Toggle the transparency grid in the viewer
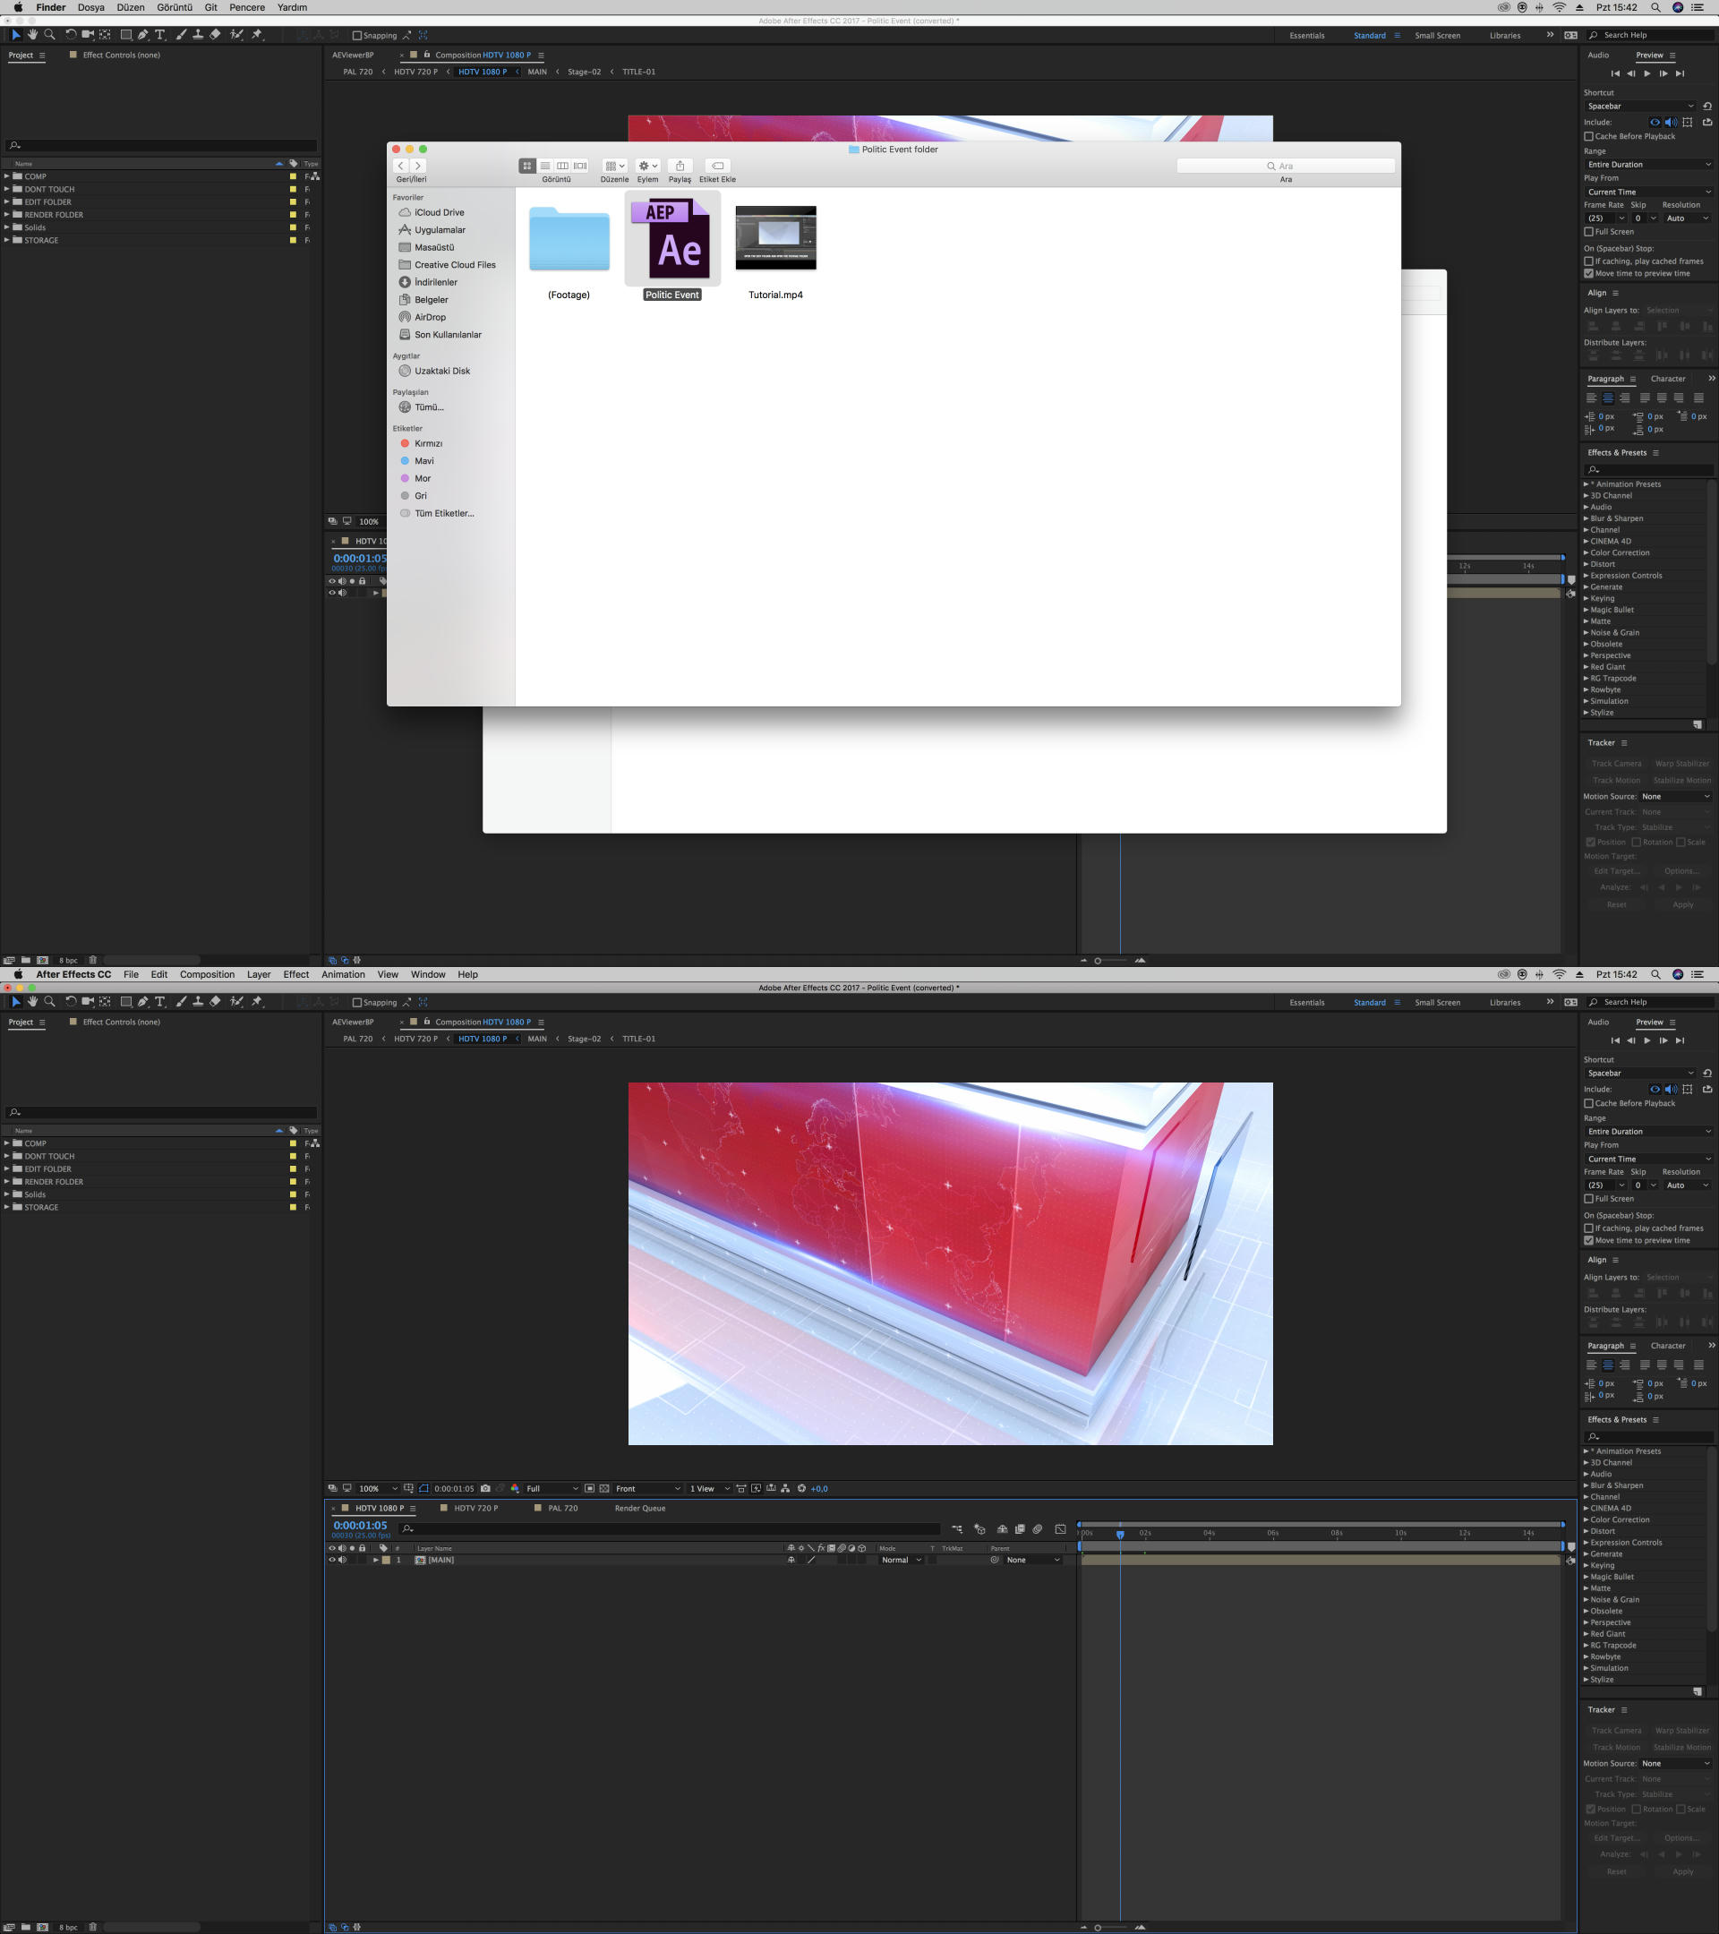 604,1488
